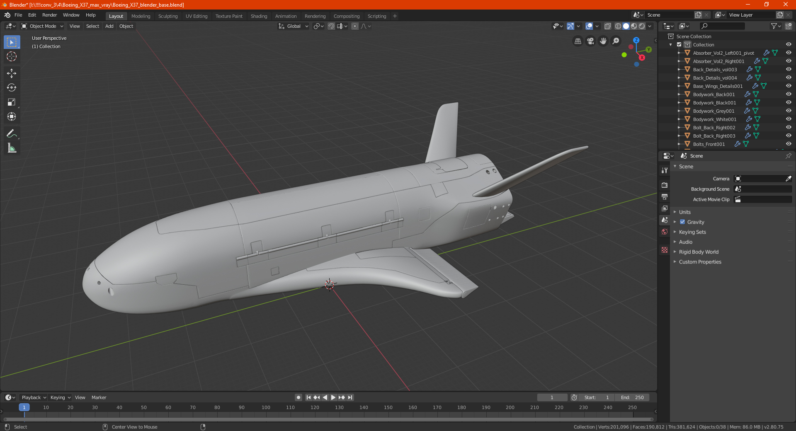Hide Back_Details_vol003 with eye icon
Screen dimensions: 796x431
789,70
